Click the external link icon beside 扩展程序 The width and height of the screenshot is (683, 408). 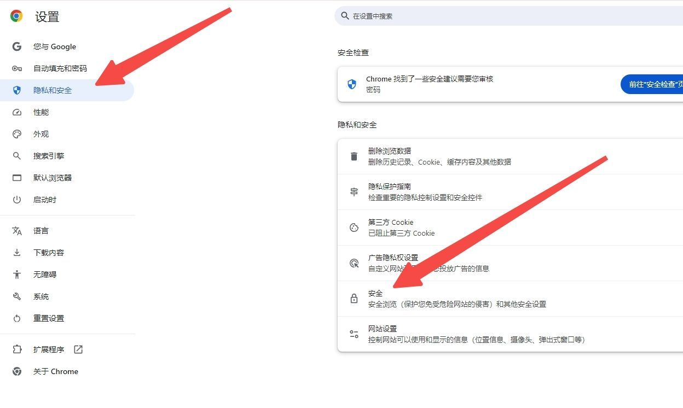point(78,349)
